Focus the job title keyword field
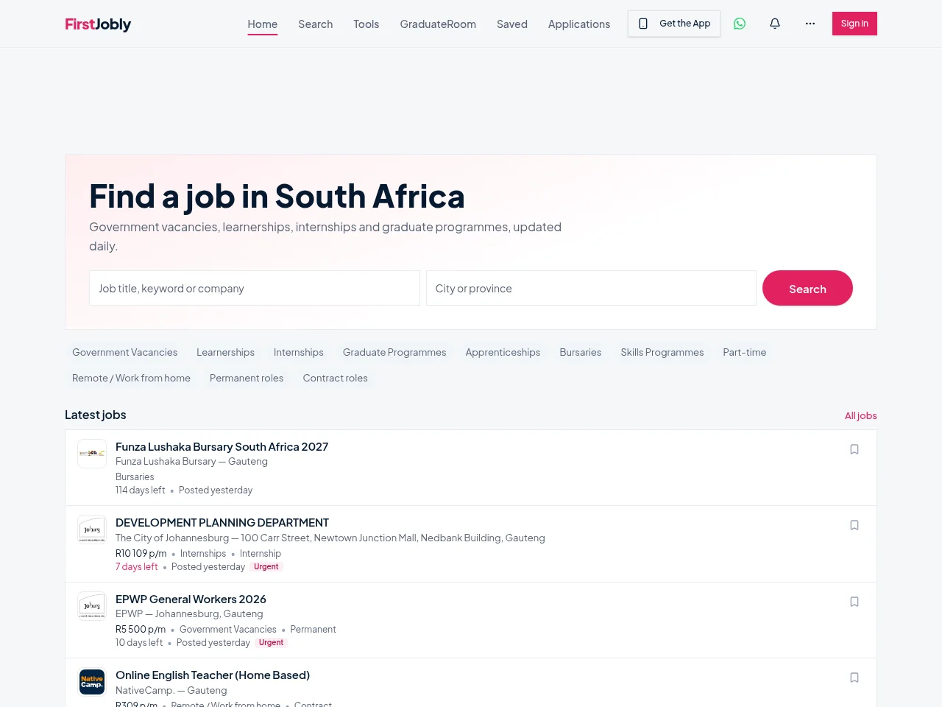 click(x=255, y=288)
